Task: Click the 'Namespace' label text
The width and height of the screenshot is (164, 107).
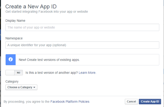Action: click(14, 38)
